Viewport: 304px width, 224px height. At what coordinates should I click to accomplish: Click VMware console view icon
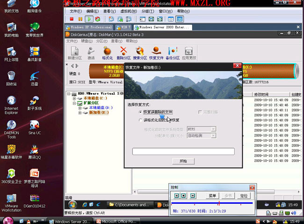click(x=180, y=19)
